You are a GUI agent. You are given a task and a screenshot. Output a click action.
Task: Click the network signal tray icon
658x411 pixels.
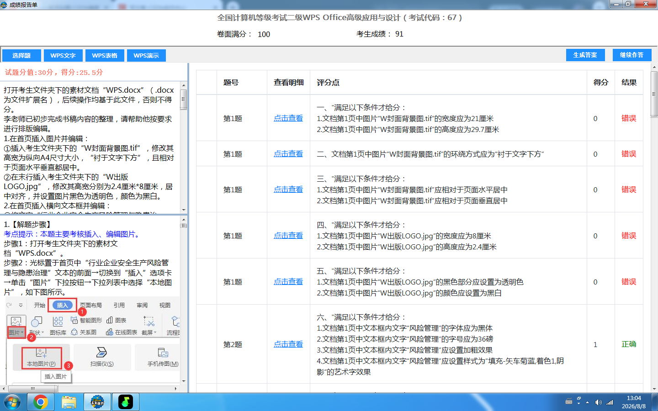pyautogui.click(x=610, y=402)
